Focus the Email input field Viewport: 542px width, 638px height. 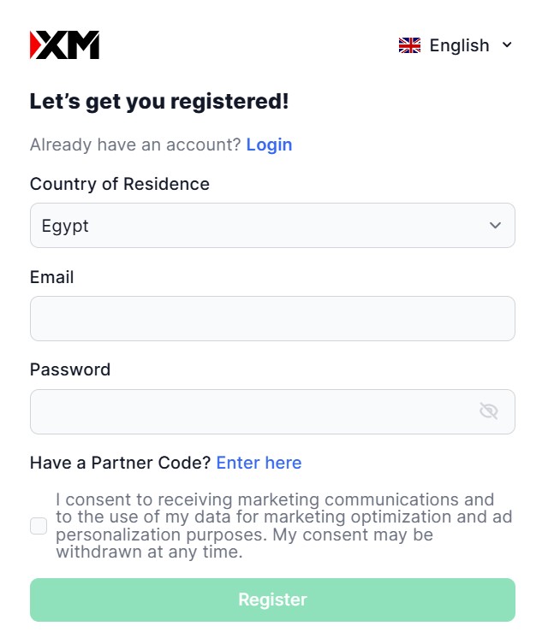[x=272, y=318]
